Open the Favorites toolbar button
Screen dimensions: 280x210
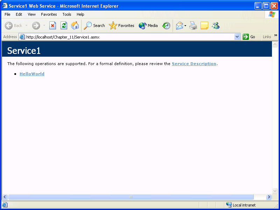coord(122,26)
